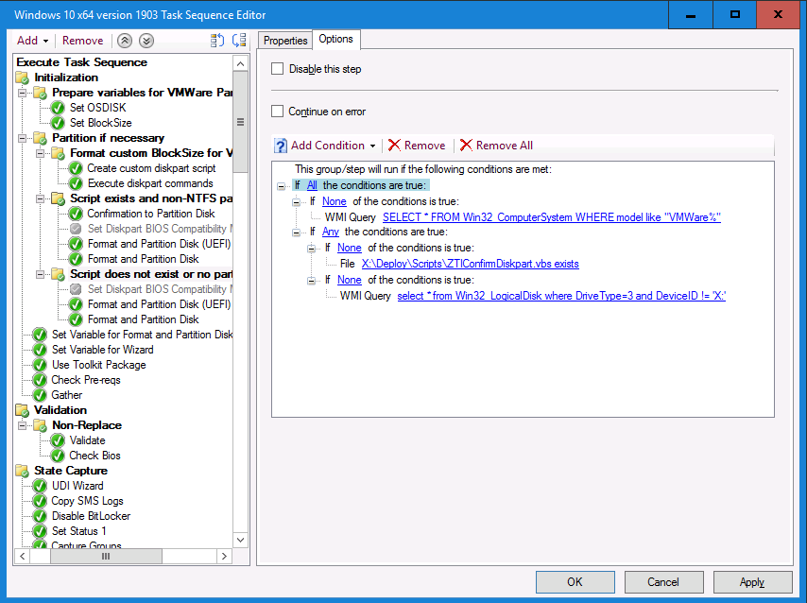Image resolution: width=807 pixels, height=603 pixels.
Task: Click the tree scroll left arrow
Action: click(22, 556)
